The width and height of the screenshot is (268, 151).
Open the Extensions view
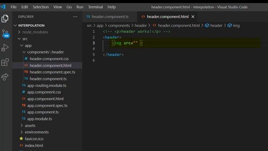click(5, 62)
